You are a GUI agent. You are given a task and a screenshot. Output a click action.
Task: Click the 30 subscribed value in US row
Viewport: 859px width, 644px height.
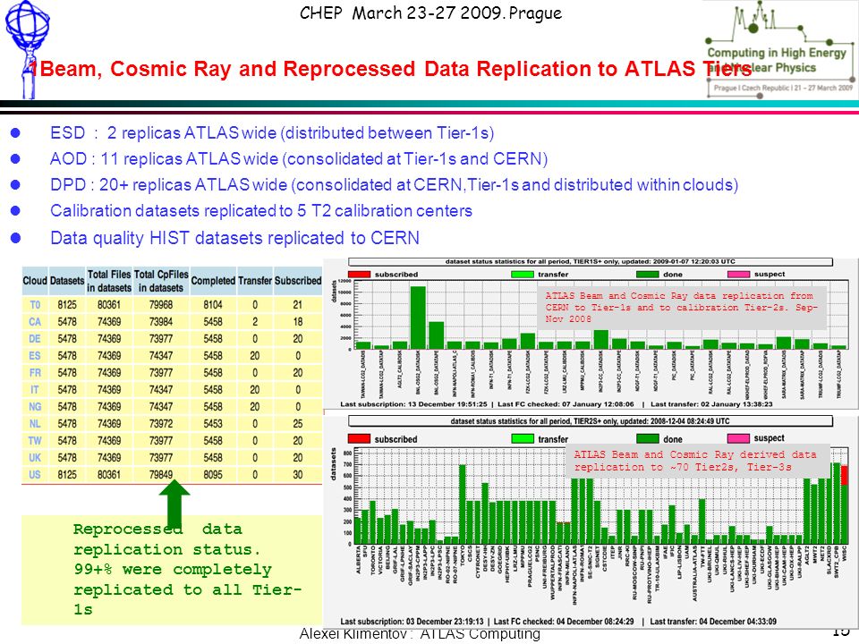[x=297, y=475]
